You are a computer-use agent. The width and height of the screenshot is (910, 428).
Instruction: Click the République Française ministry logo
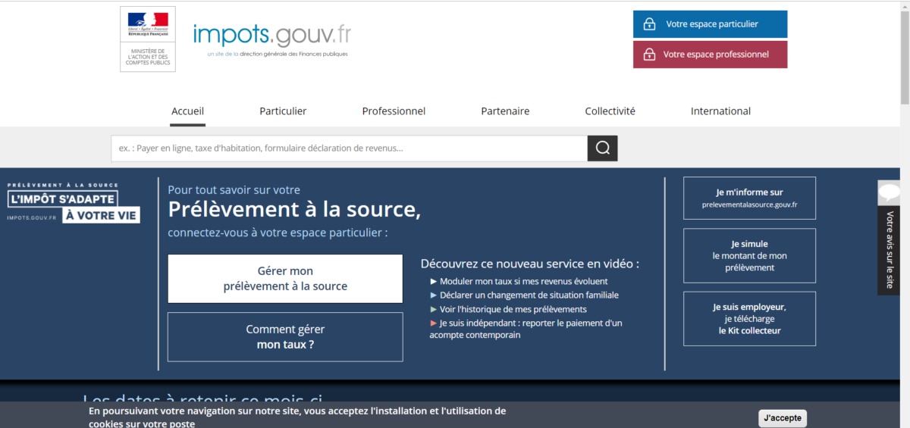click(x=148, y=39)
